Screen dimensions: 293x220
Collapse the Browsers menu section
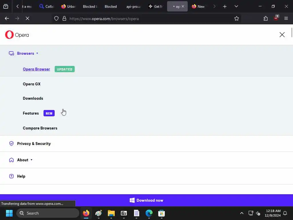point(27,53)
